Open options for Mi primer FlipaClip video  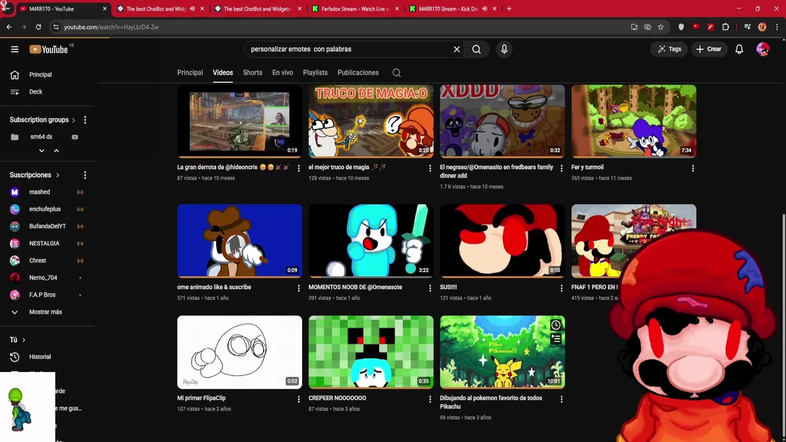[x=298, y=399]
